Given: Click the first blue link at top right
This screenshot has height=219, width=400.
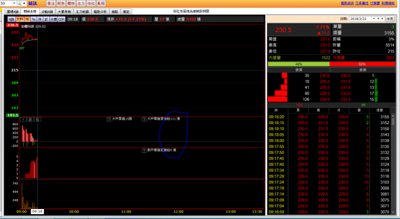Looking at the screenshot, I should [347, 3].
